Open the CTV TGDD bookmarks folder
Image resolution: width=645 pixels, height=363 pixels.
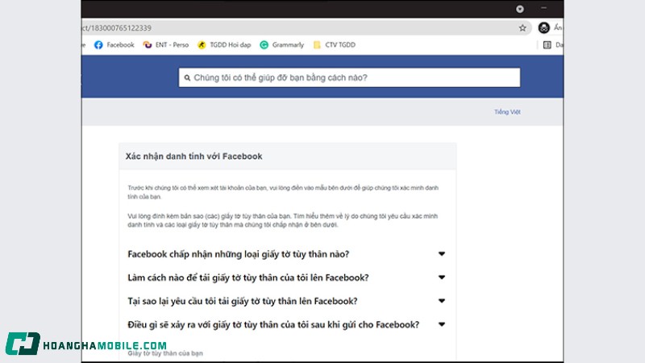(334, 45)
